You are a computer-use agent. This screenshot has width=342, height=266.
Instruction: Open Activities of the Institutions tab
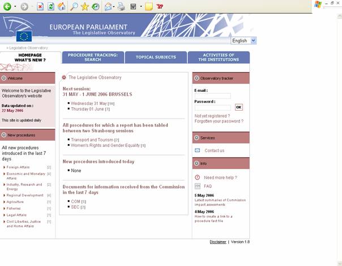tap(219, 57)
